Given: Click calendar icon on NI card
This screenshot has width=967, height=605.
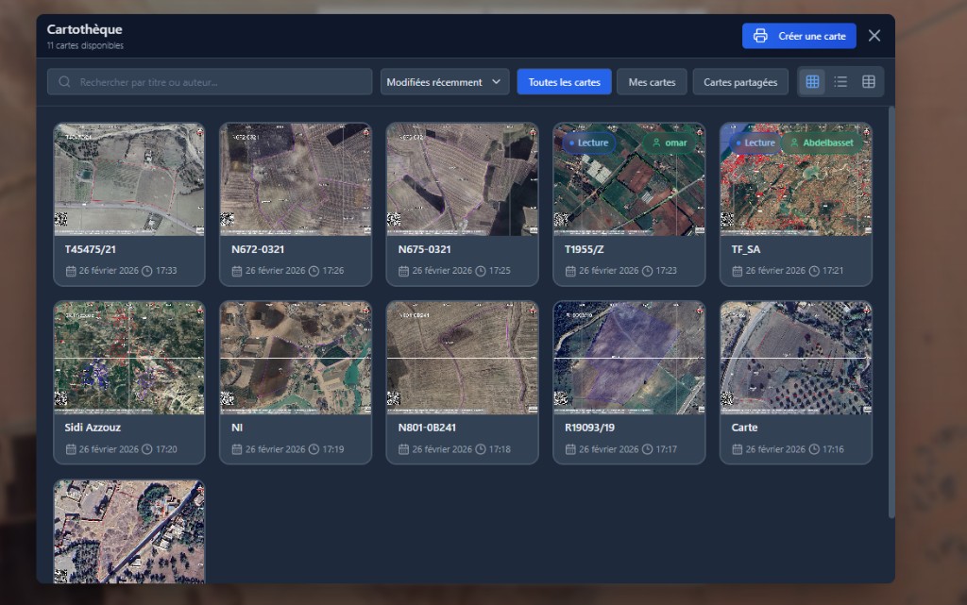Looking at the screenshot, I should pos(237,449).
